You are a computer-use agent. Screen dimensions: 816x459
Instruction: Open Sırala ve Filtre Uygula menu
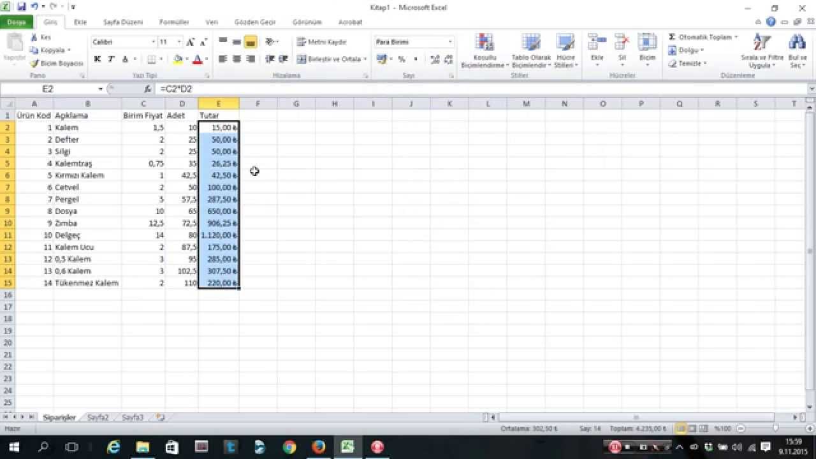coord(762,51)
